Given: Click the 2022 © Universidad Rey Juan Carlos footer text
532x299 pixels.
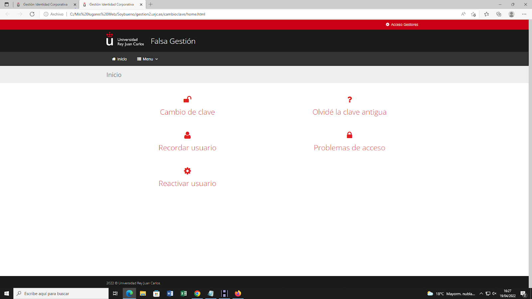Looking at the screenshot, I should [x=133, y=283].
